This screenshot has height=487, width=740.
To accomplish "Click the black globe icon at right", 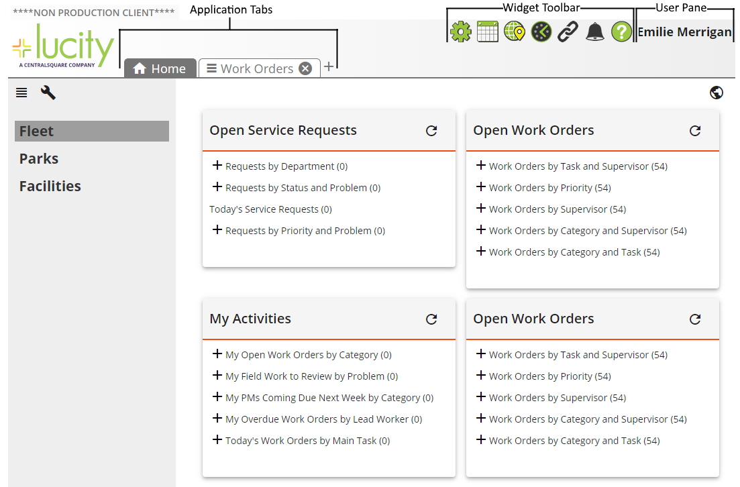I will click(716, 93).
